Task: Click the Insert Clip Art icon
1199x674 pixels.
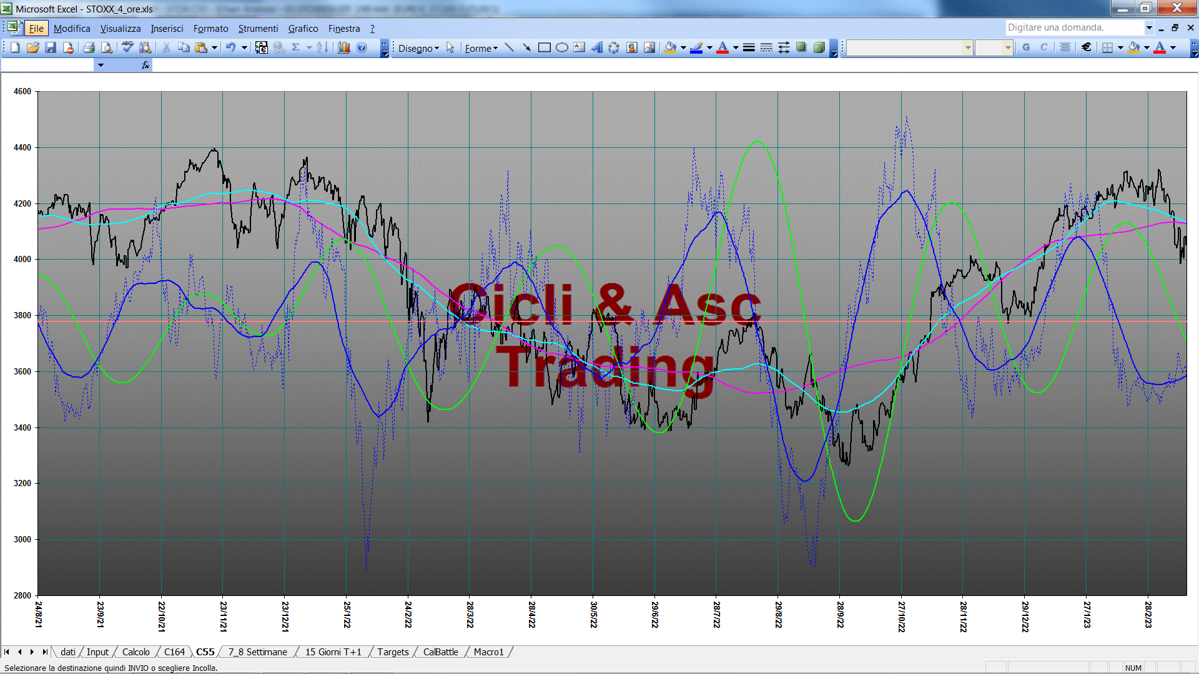Action: [631, 47]
